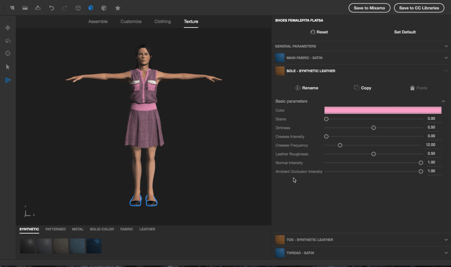Click the circular target tool in sidebar
The height and width of the screenshot is (267, 451).
point(8,53)
